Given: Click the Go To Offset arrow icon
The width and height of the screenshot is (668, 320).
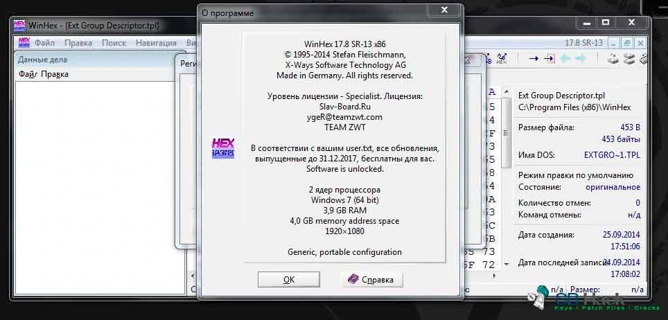Looking at the screenshot, I should pos(534,59).
